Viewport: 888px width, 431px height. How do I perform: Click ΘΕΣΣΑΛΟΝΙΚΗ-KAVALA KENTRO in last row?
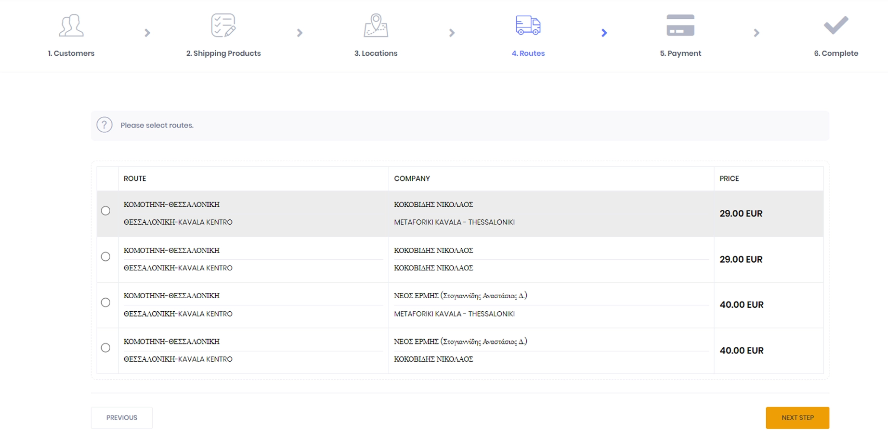(178, 359)
